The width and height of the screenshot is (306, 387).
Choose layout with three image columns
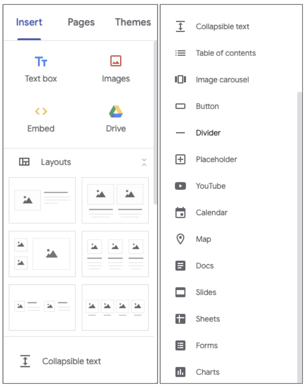(115, 254)
